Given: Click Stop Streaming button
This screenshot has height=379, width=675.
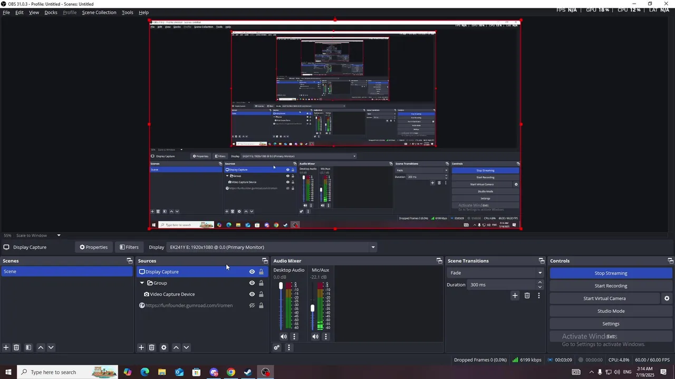Looking at the screenshot, I should 611,273.
